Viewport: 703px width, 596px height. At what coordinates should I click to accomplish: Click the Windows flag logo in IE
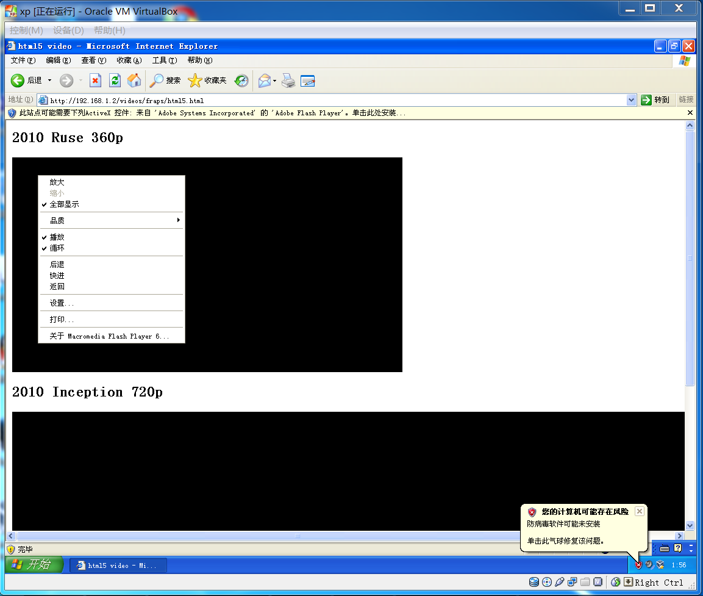click(x=684, y=61)
